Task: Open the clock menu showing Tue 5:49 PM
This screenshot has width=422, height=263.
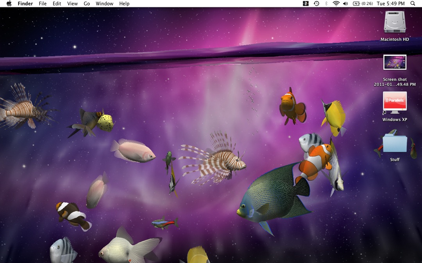Action: pos(390,4)
